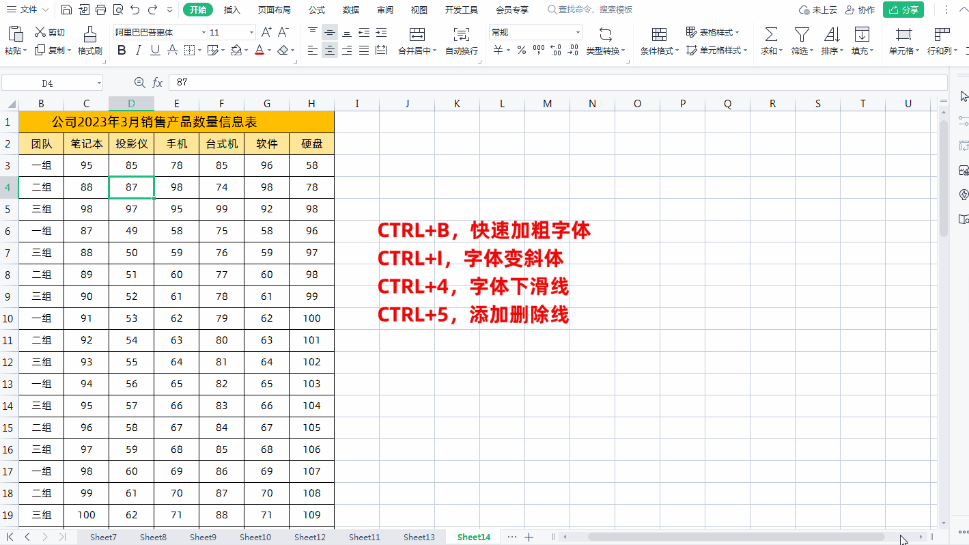Apply strikethrough formatting
Viewport: 969px width, 545px height.
coord(173,50)
